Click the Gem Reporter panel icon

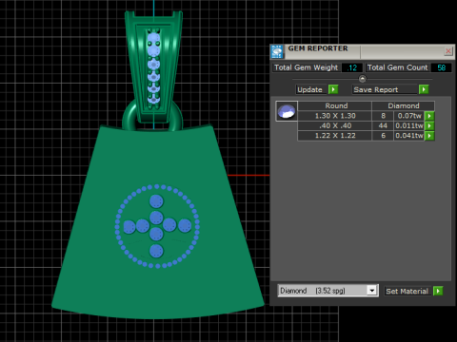tap(277, 51)
